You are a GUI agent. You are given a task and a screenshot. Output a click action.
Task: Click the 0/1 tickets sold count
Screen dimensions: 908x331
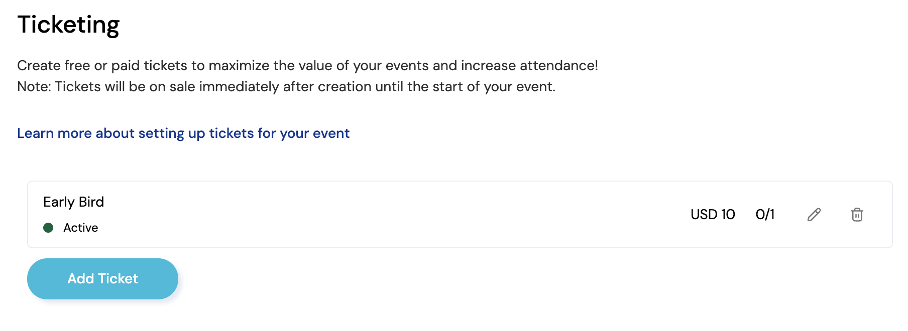765,215
